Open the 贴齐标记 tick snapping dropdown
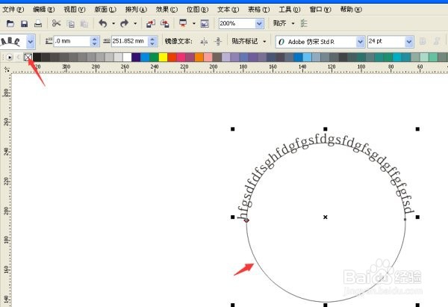Image resolution: width=448 pixels, height=307 pixels. 264,42
